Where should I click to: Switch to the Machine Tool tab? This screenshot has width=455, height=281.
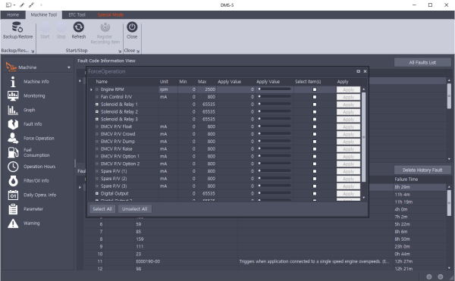[x=44, y=15]
